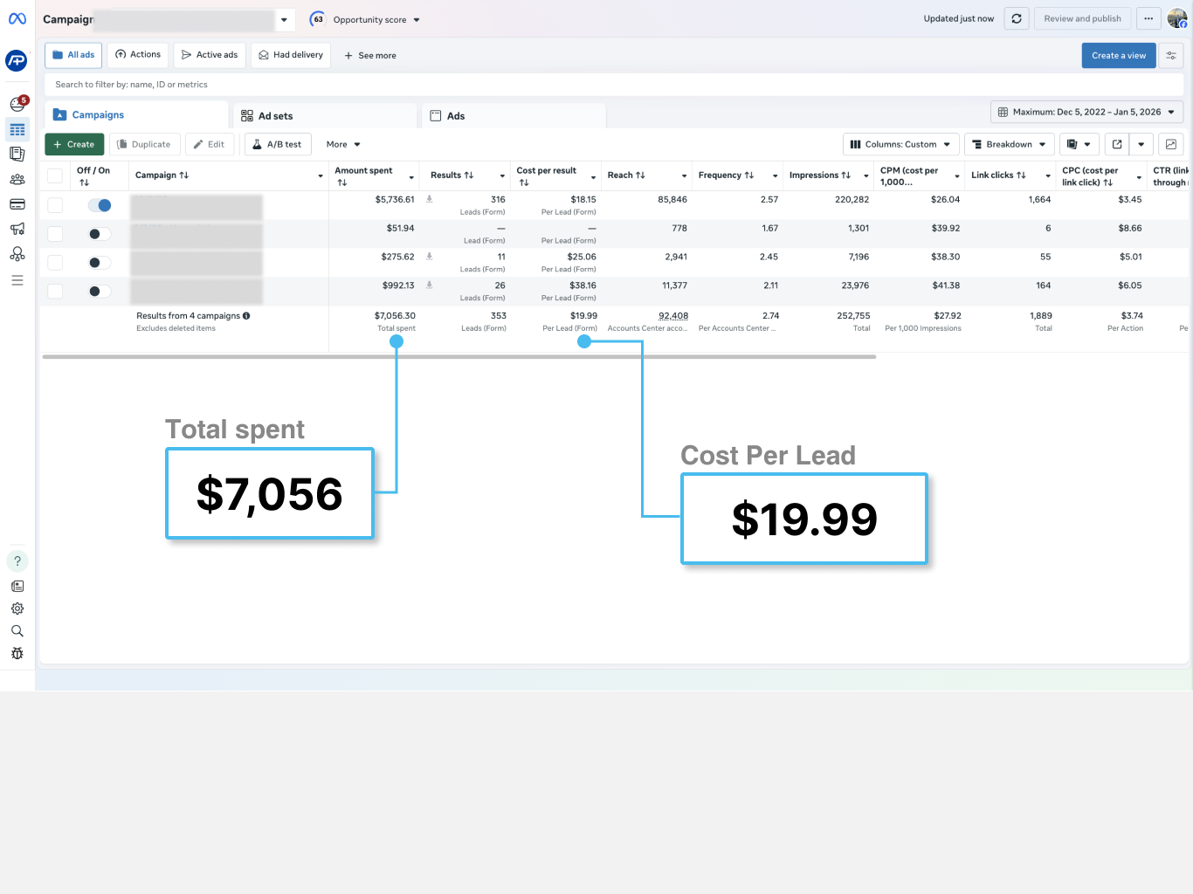Open settings gear in left sidebar
This screenshot has width=1193, height=894.
pyautogui.click(x=17, y=609)
